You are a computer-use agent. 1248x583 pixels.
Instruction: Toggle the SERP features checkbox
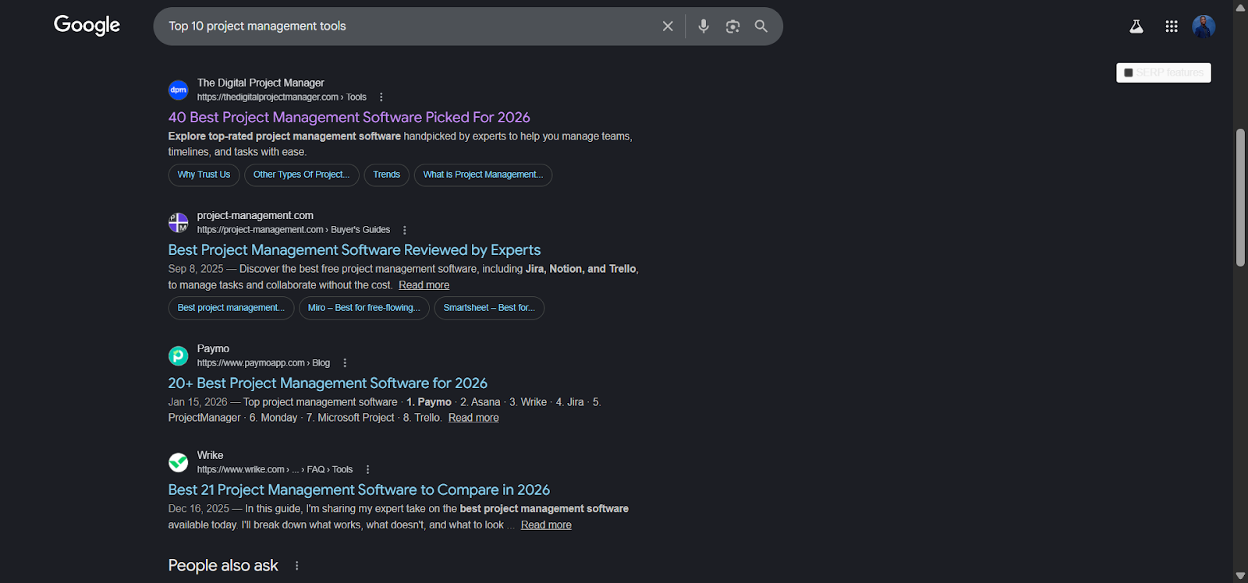click(1129, 72)
